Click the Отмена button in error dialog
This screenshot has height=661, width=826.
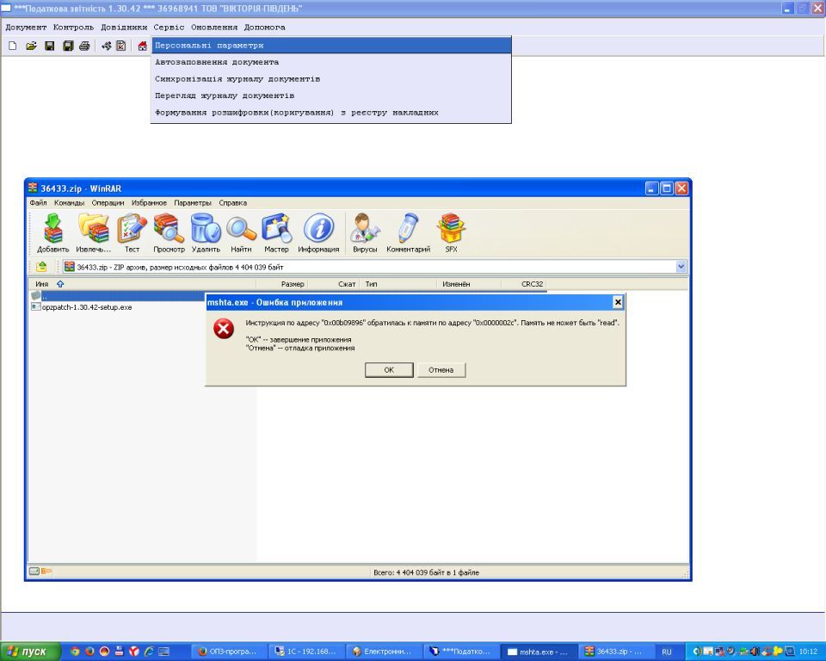[x=441, y=370]
